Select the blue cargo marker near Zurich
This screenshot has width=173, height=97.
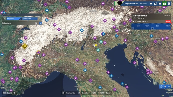[x=47, y=10]
